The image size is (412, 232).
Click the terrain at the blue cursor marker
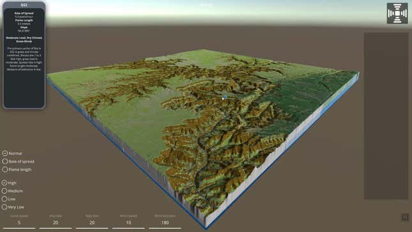click(224, 98)
